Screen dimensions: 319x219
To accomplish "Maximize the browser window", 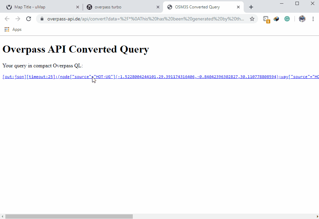I will (297, 3).
